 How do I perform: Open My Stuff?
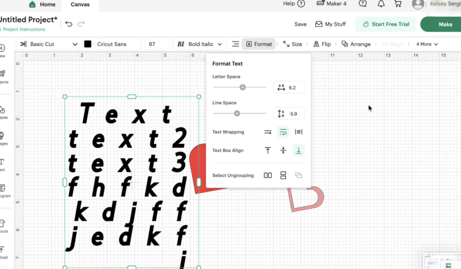330,24
